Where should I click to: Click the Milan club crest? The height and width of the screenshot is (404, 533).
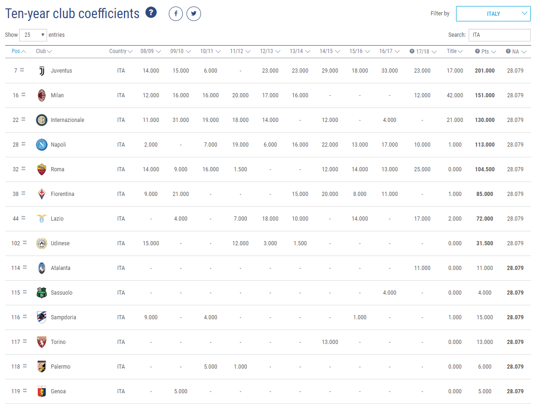pyautogui.click(x=42, y=95)
